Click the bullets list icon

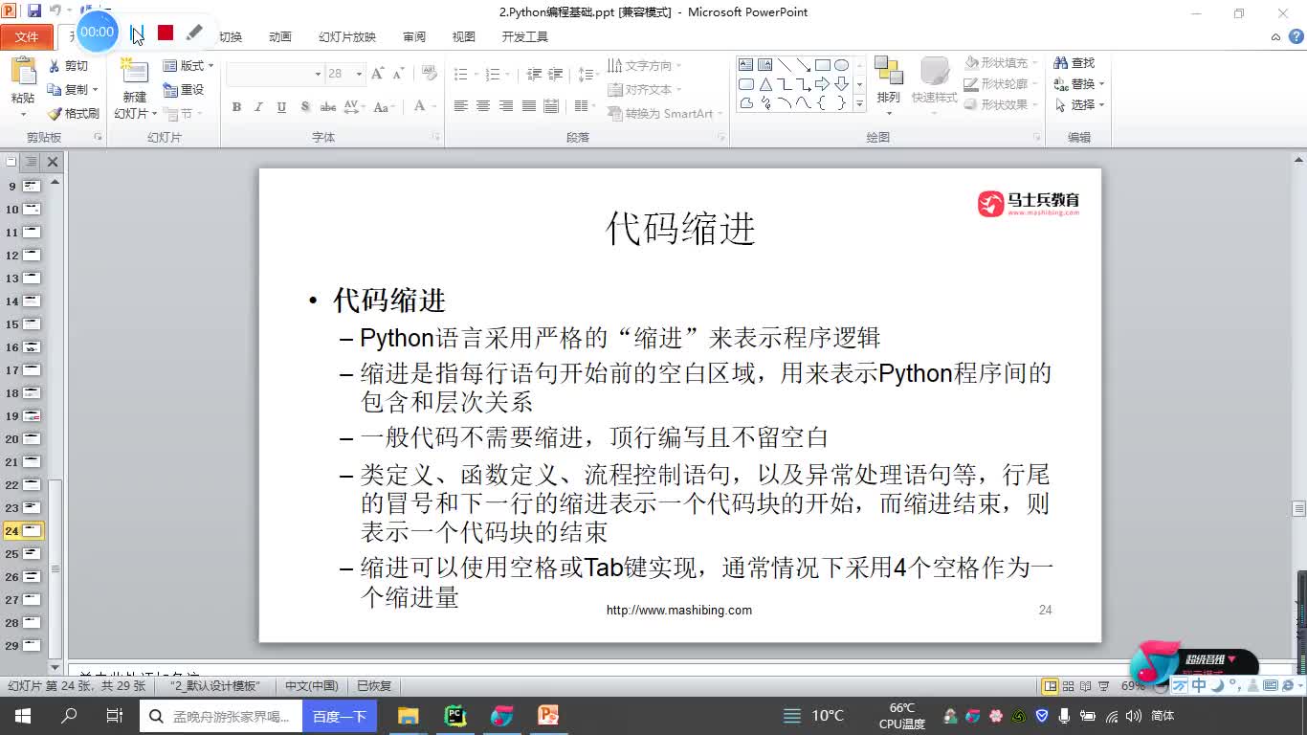(460, 74)
